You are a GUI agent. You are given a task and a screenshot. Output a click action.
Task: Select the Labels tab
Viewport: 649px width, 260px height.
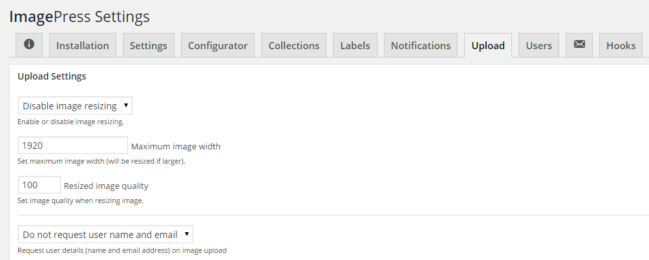click(x=355, y=45)
